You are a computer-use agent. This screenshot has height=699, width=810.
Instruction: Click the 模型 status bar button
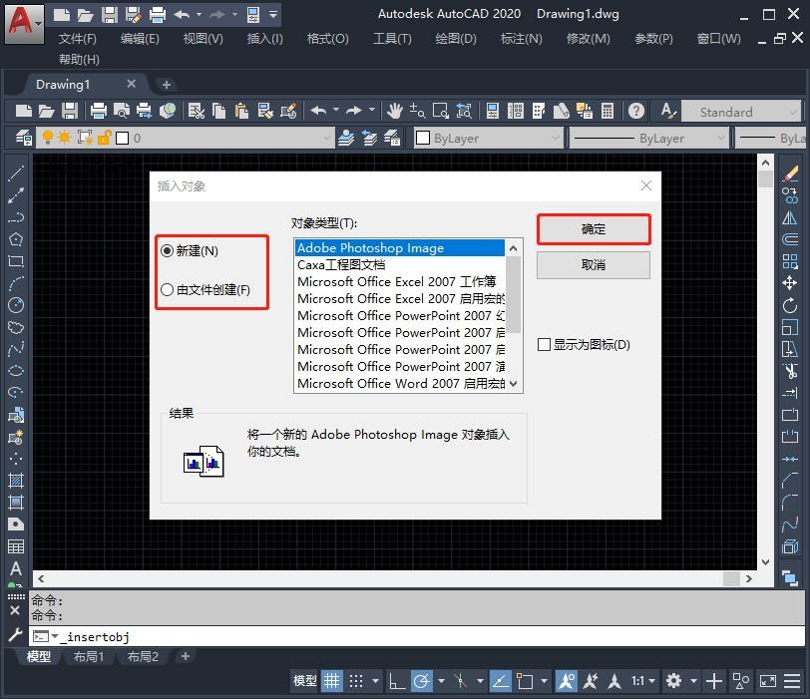305,681
